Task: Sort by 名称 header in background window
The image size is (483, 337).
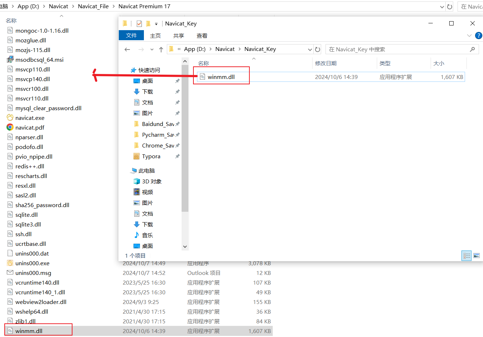Action: 11,20
